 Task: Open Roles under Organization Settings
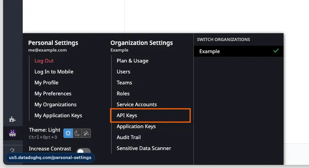click(x=123, y=93)
